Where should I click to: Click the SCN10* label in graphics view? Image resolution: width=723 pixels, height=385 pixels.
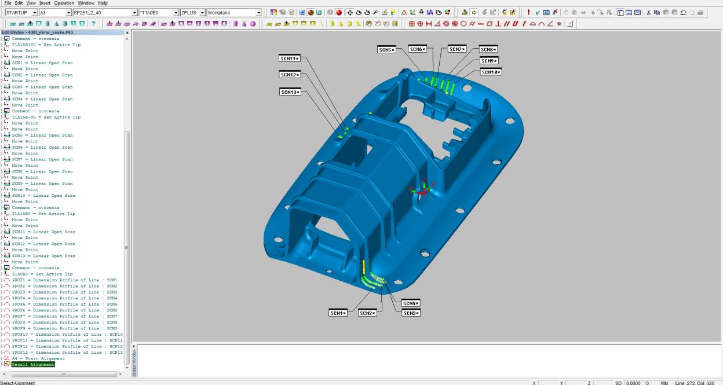click(x=491, y=72)
